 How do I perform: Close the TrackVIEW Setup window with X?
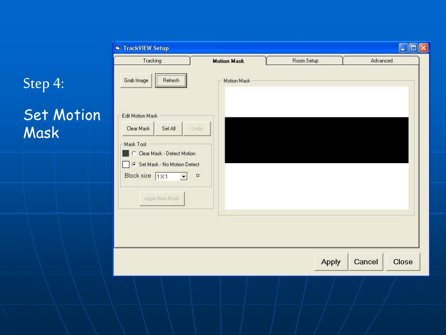click(x=423, y=48)
